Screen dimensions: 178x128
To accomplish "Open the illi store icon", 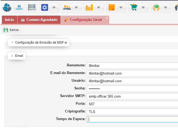I will (19, 7).
